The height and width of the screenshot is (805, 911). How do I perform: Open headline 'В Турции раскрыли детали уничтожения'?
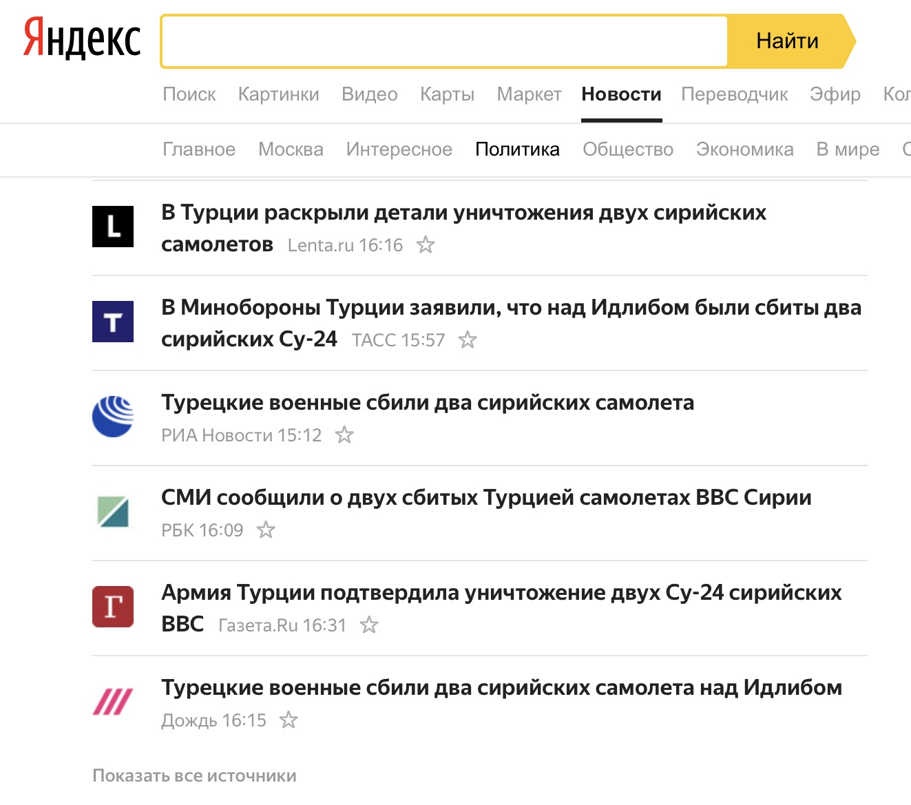(x=463, y=228)
